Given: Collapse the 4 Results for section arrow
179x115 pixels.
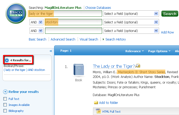Looking at the screenshot, I should [7, 60].
